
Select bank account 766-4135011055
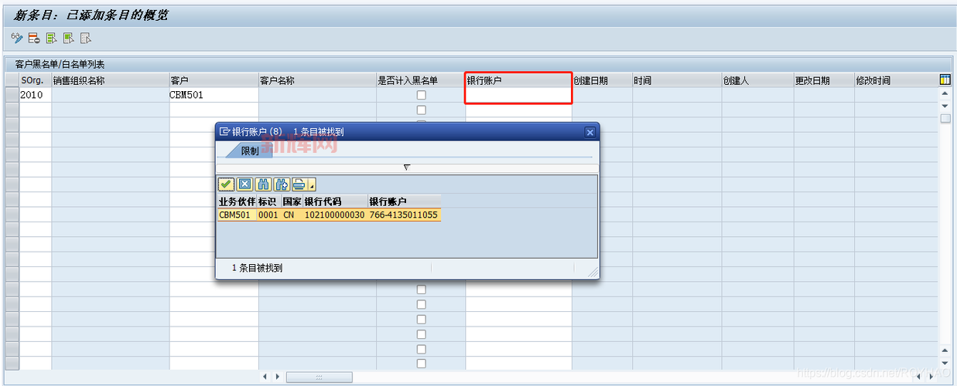coord(404,215)
